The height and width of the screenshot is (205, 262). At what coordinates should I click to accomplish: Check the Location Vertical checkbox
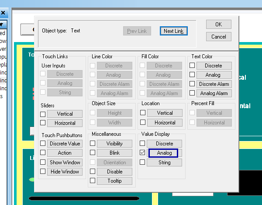143,113
